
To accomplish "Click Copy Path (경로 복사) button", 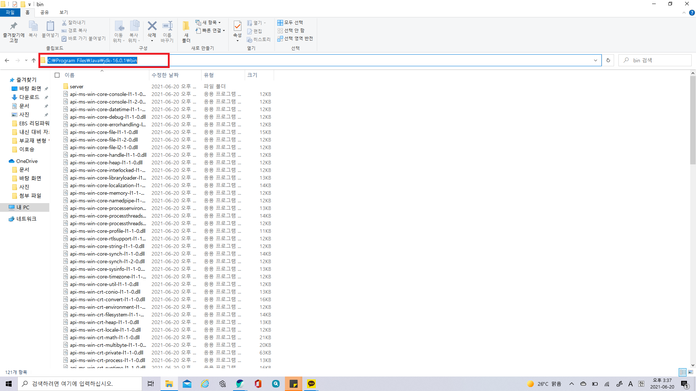I will click(x=75, y=30).
